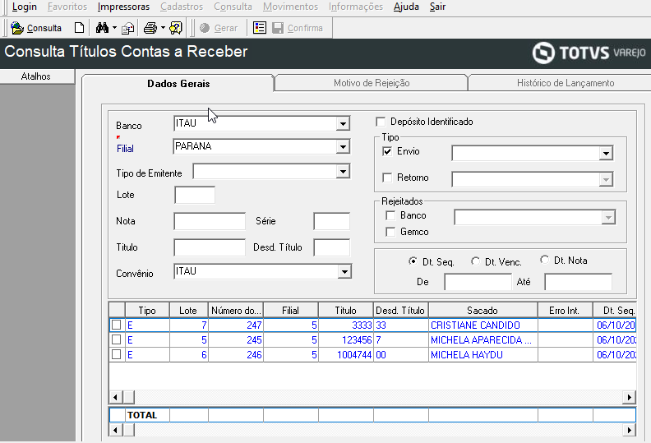Open the binoculars search dropdown arrow
The height and width of the screenshot is (443, 651).
(114, 28)
